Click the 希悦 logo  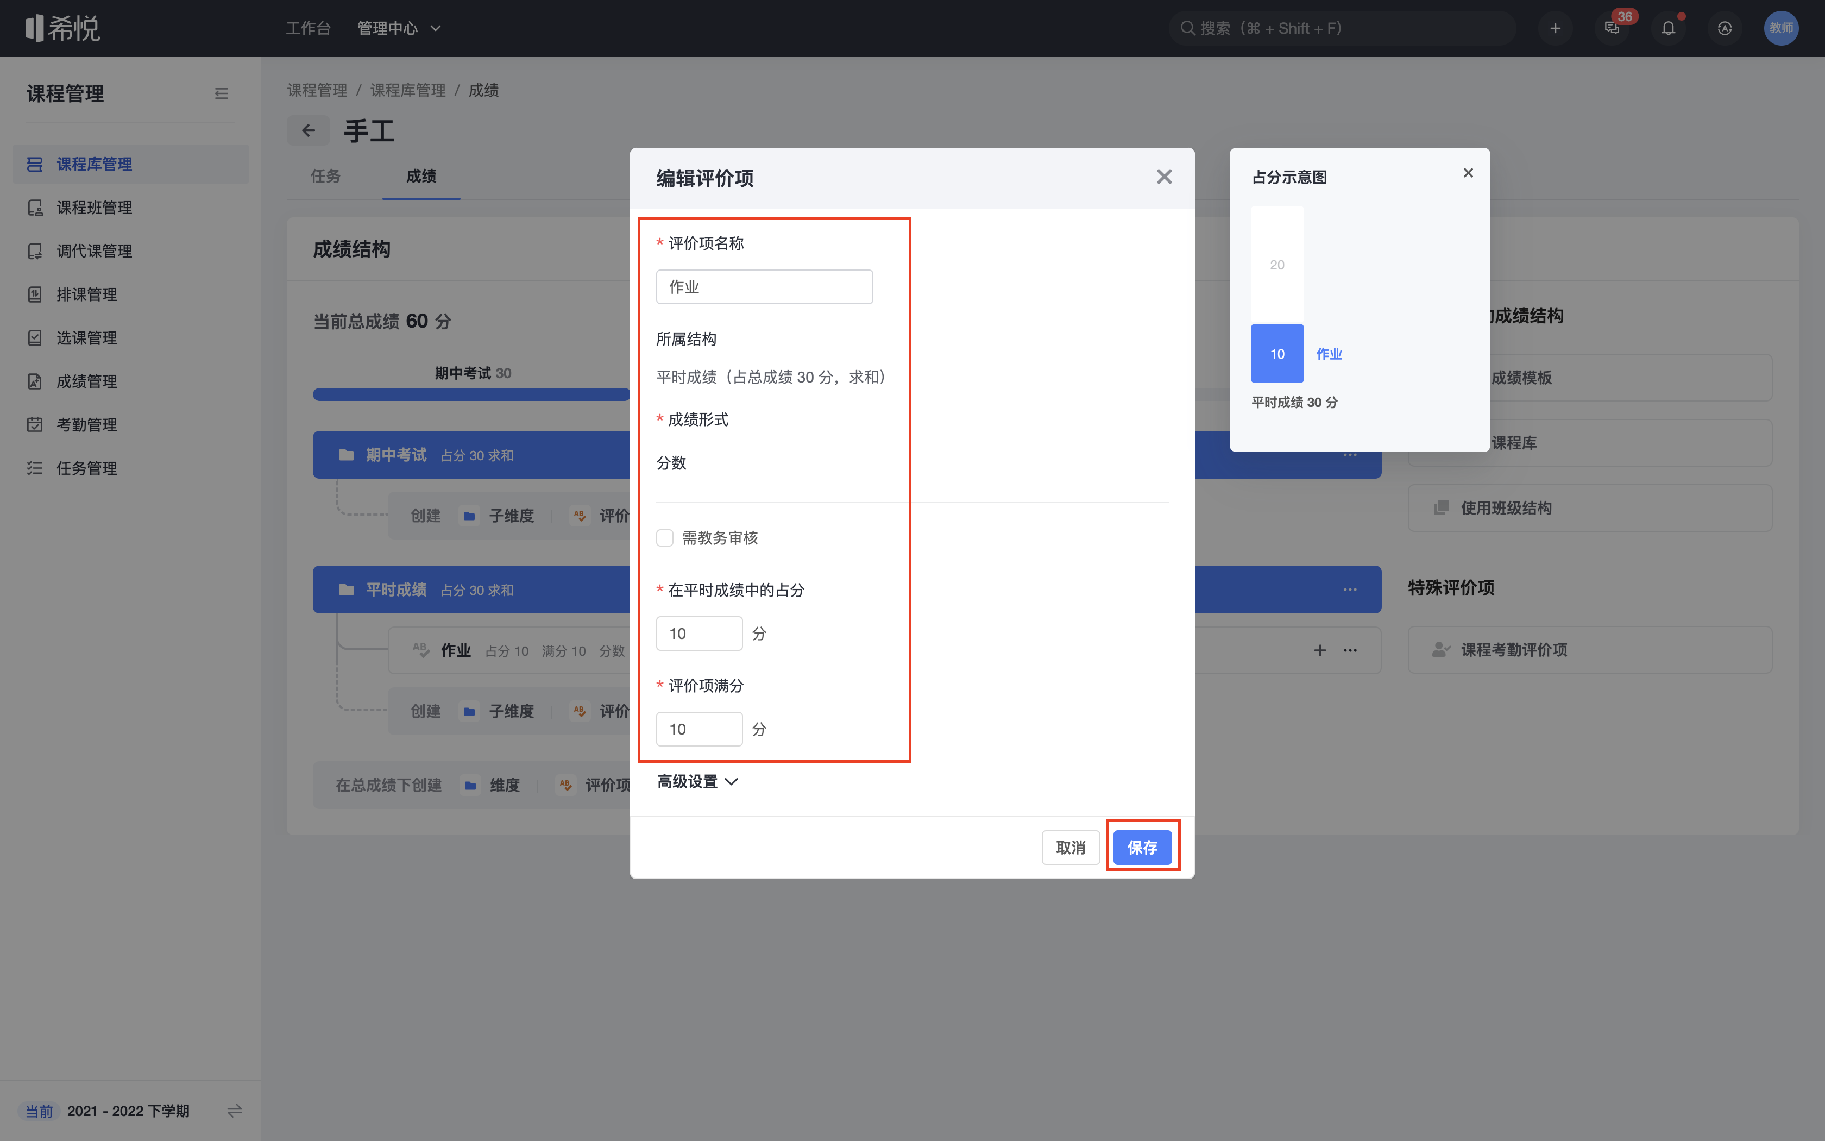(62, 28)
